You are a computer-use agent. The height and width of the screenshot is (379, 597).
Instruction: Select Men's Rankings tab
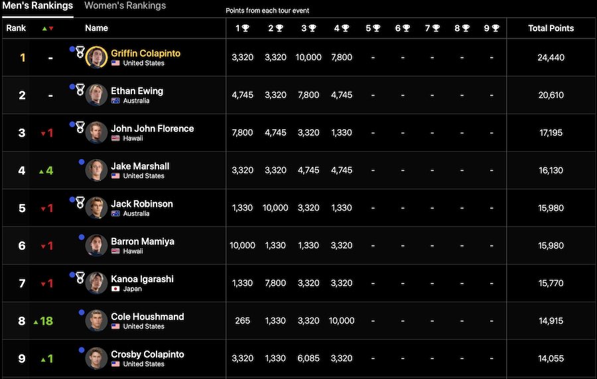click(x=36, y=6)
